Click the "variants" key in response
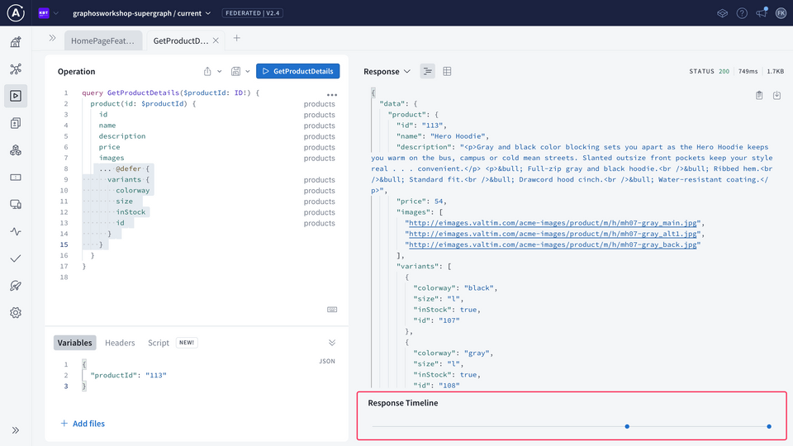 (416, 267)
